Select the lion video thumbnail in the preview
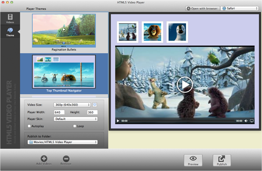The width and height of the screenshot is (262, 171). (152, 32)
